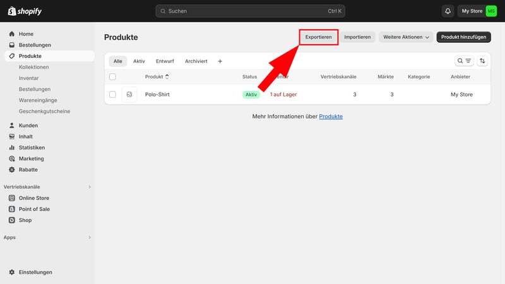Click the Online Store icon
Screen dimensions: 505x284
[12, 198]
